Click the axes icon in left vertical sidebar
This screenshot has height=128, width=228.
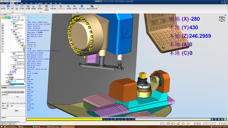[3, 36]
